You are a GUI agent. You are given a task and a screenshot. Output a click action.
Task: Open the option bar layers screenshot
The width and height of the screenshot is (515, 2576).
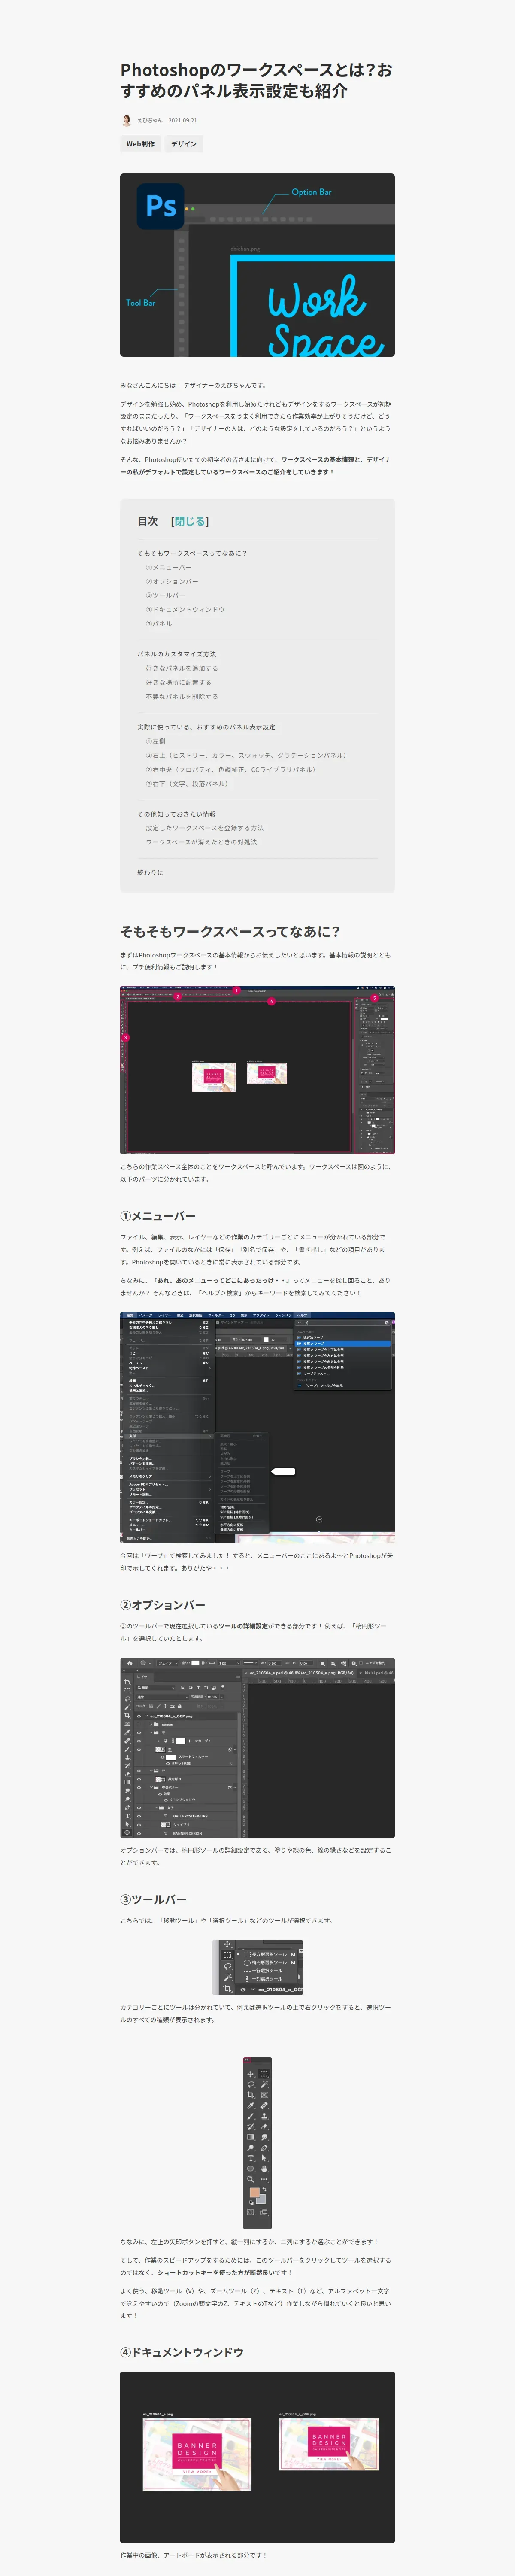(x=257, y=1747)
